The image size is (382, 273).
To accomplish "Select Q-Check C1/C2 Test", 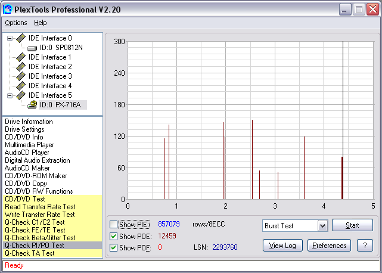I will 52,222.
